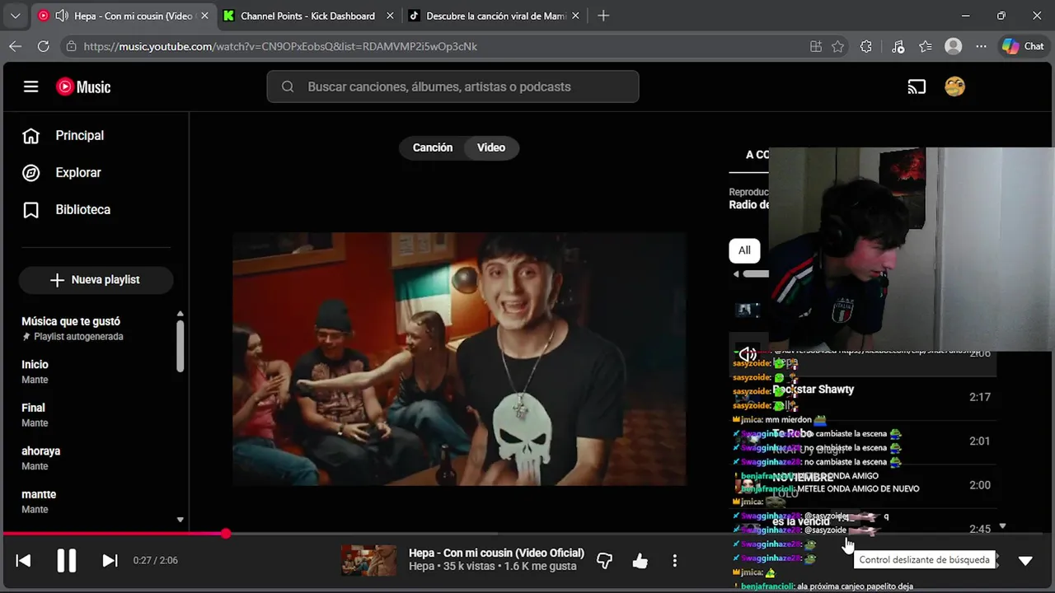Switch to Video mode

tap(491, 147)
